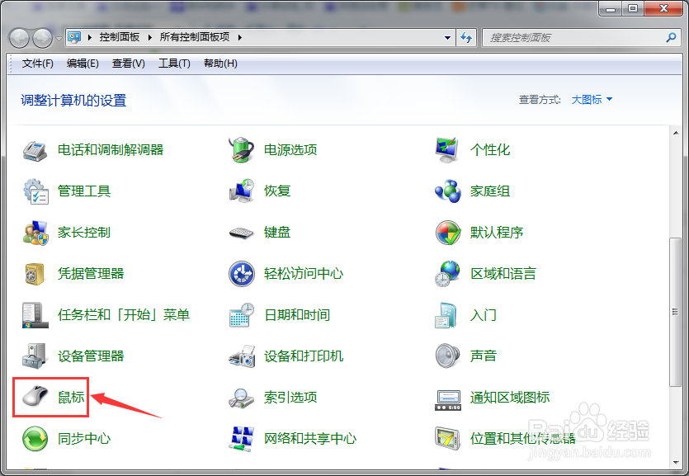Open the Network and Sharing Center (网络和共享中心) icon
The width and height of the screenshot is (689, 476).
point(242,439)
